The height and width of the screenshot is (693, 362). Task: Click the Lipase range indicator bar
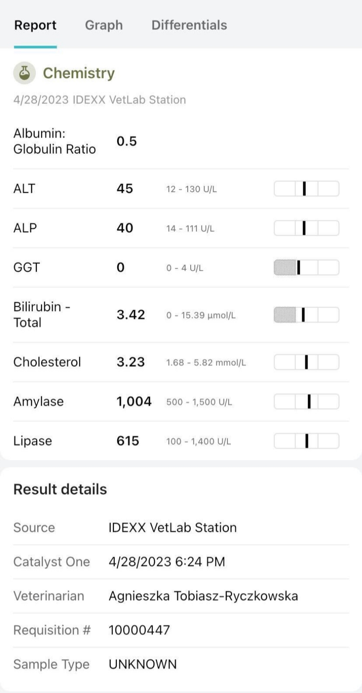point(307,441)
